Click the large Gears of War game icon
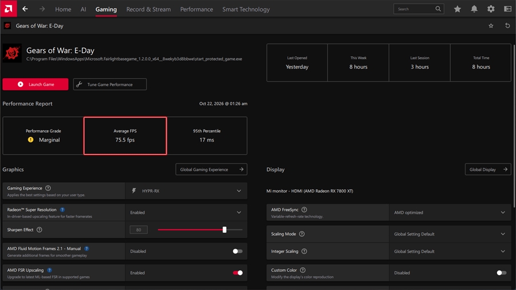Image resolution: width=516 pixels, height=290 pixels. 12,53
